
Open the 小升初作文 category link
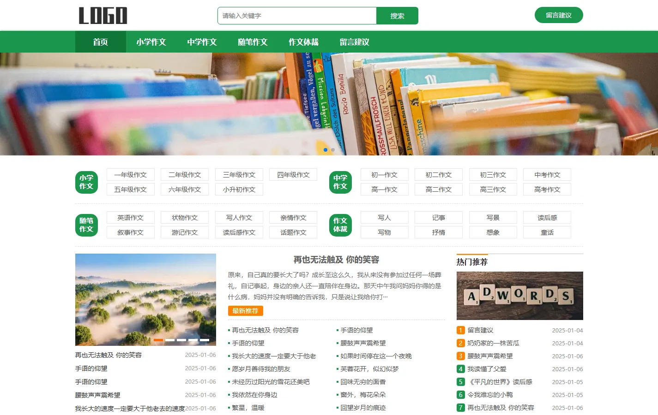239,190
